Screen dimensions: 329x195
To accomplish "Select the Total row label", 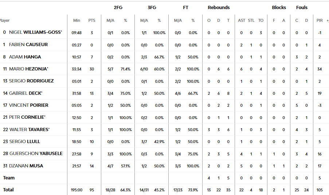I will click(x=8, y=190).
